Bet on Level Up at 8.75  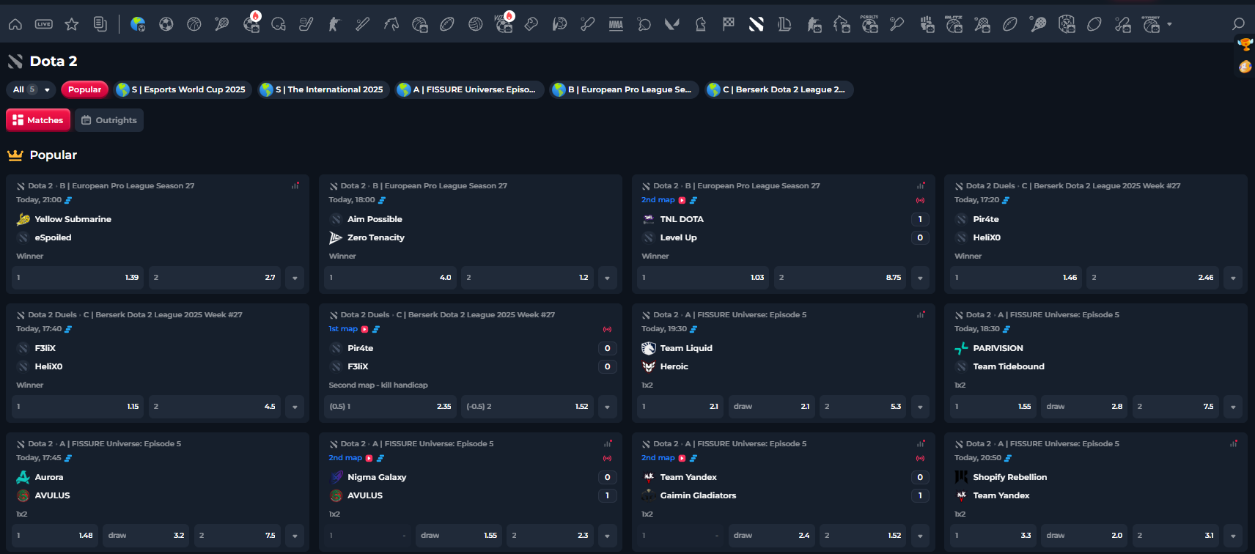[840, 278]
